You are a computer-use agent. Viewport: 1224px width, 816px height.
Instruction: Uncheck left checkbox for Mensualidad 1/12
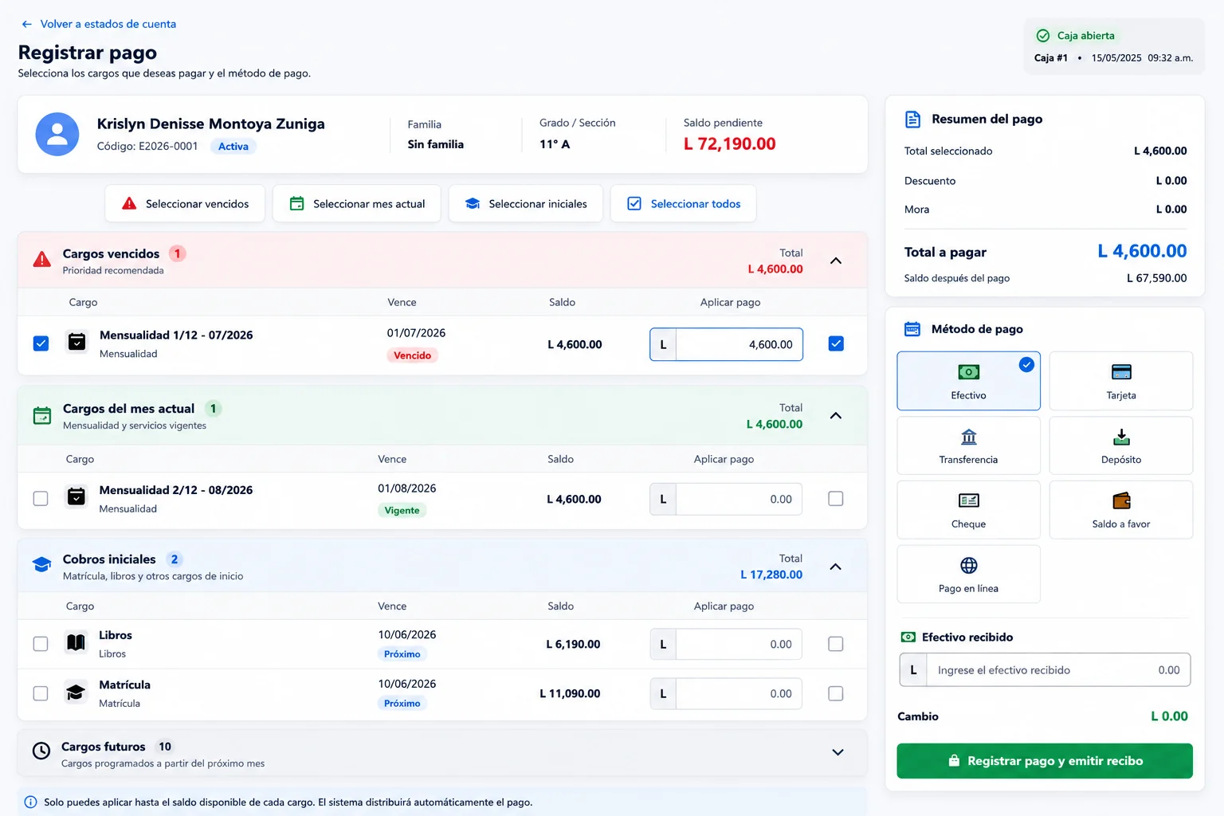point(41,343)
